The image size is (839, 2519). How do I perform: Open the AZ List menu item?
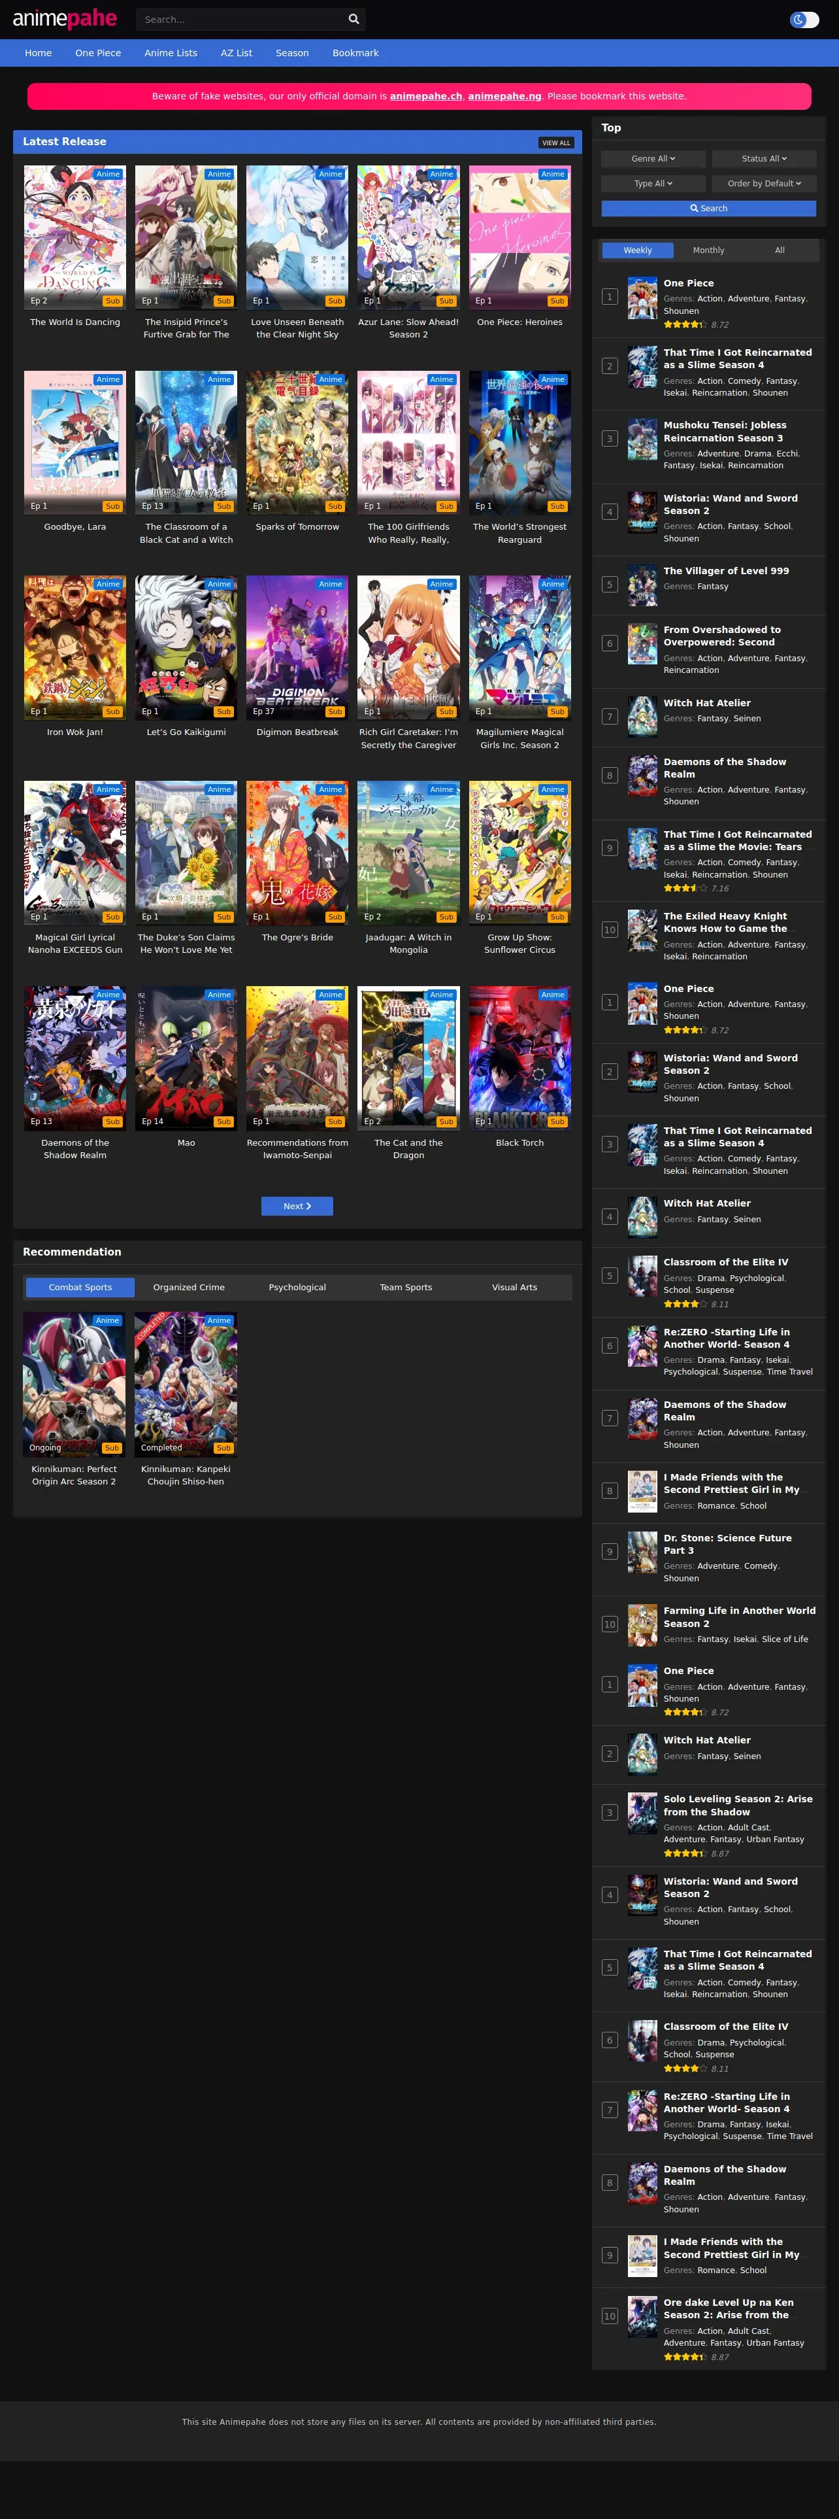tap(237, 53)
